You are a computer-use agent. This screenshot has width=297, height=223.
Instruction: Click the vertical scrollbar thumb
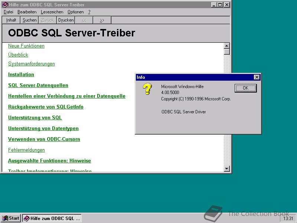tap(227, 52)
